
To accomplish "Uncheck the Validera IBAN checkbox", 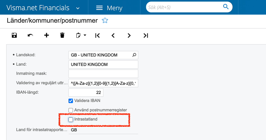I will (71, 101).
